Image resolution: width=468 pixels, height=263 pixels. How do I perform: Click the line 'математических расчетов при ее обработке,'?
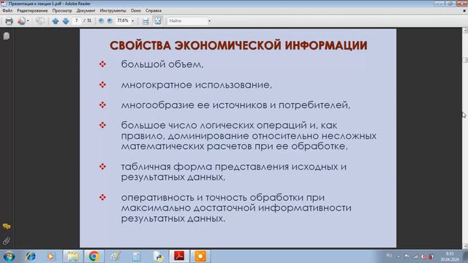[x=234, y=146]
